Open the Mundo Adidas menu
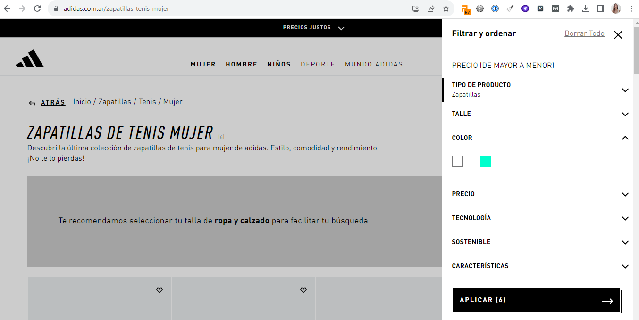639x320 pixels. pos(374,64)
